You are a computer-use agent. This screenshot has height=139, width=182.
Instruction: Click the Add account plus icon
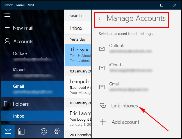coord(103,122)
